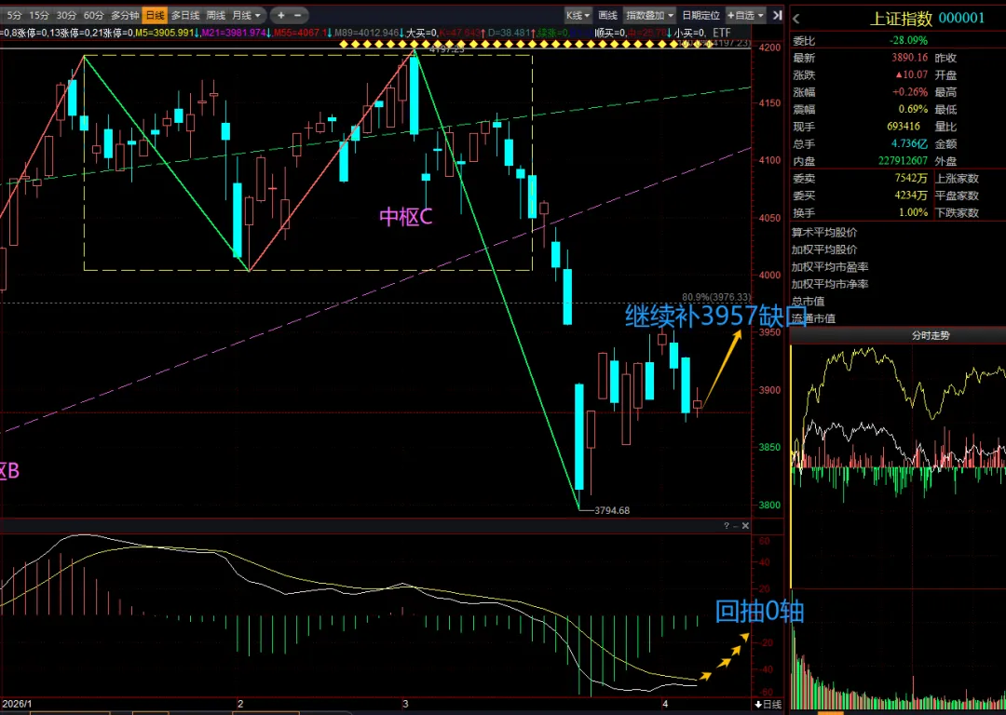Open 日期定位 date locator
This screenshot has width=1006, height=715.
(700, 15)
